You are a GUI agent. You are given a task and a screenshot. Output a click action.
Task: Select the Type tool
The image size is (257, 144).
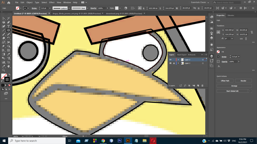[8, 26]
